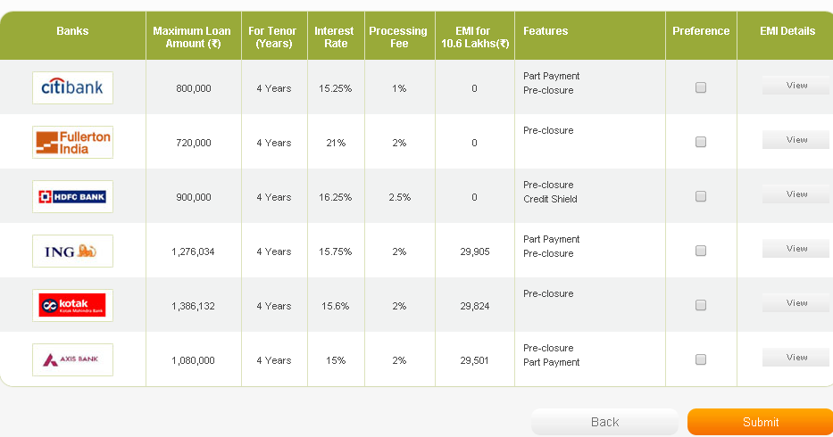833x437 pixels.
Task: Enable the ING preference checkbox
Action: pyautogui.click(x=701, y=251)
